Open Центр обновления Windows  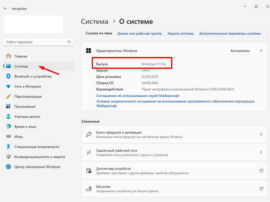click(x=39, y=167)
